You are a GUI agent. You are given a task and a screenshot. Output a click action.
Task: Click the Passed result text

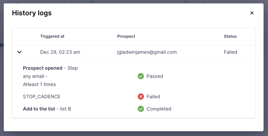pyautogui.click(x=155, y=76)
